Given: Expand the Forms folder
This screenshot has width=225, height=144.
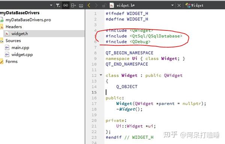Looking at the screenshot, I should pyautogui.click(x=12, y=61).
